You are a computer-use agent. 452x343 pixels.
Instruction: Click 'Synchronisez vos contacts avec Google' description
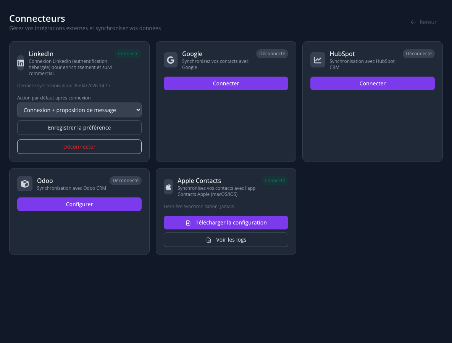[215, 64]
